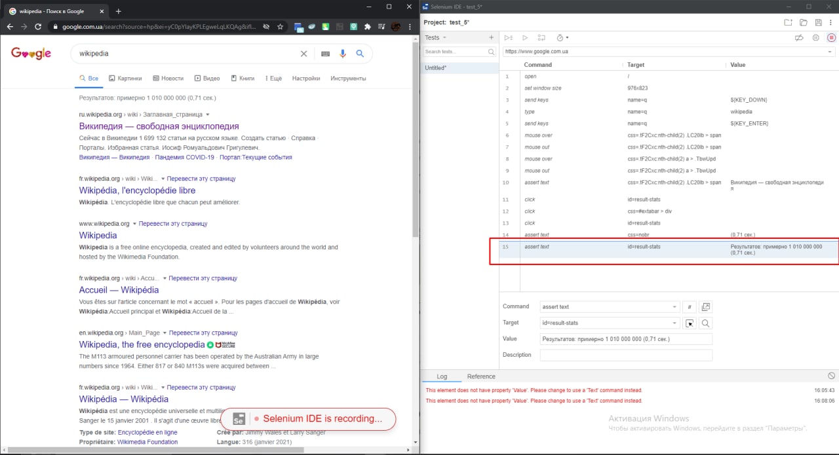Click Pause on exceptions icon

point(815,38)
